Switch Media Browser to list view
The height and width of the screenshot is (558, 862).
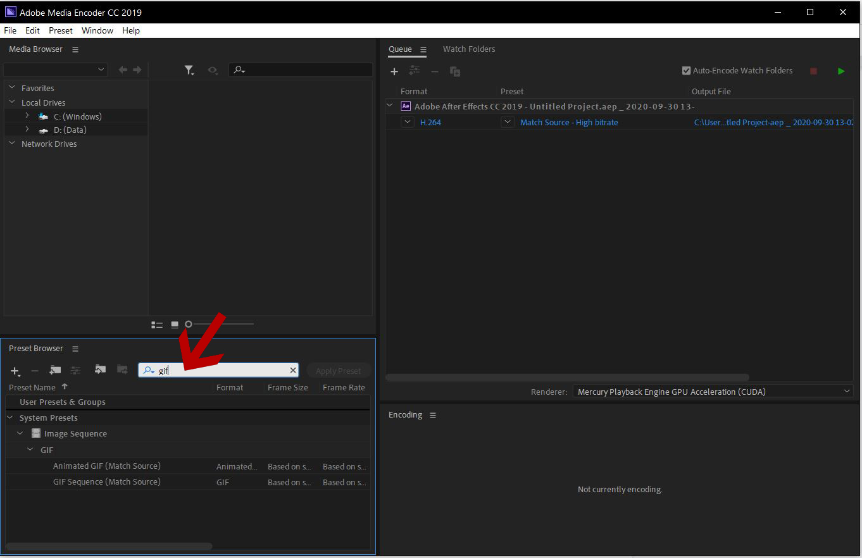click(157, 325)
